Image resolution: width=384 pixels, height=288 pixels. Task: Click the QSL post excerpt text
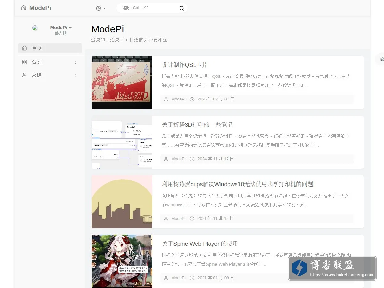[256, 81]
